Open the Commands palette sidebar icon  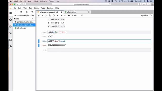click(11, 26)
